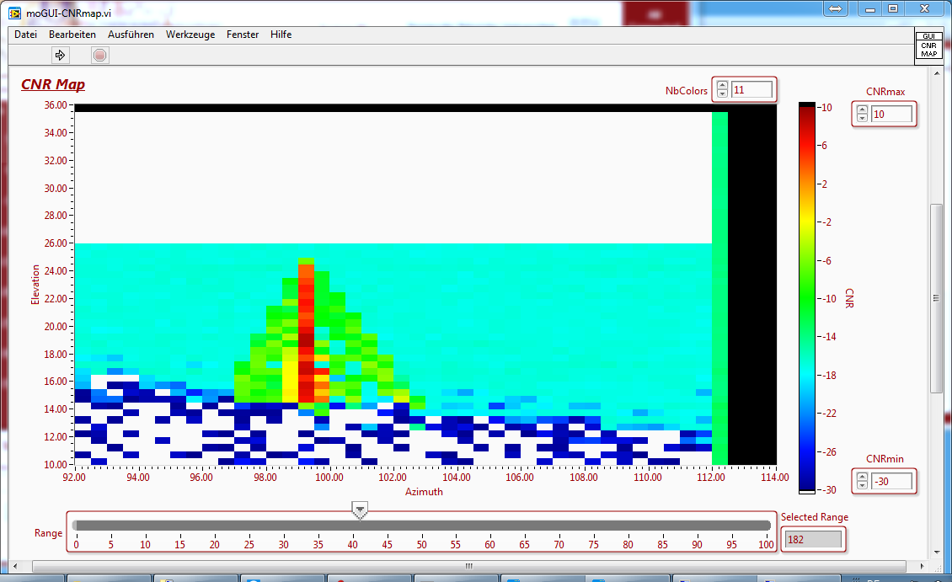The height and width of the screenshot is (582, 952).
Task: Open the Datei menu
Action: 26,35
